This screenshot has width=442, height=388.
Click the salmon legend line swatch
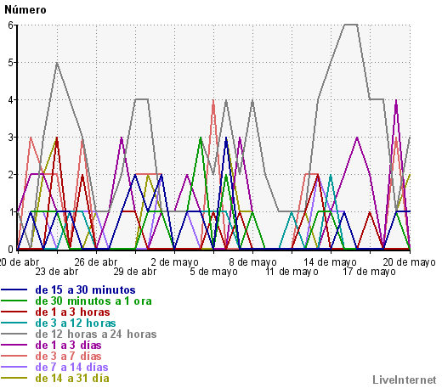[14, 356]
